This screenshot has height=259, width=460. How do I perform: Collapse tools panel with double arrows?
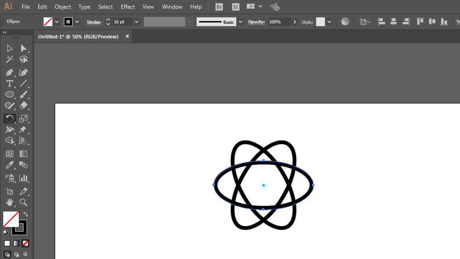5,33
